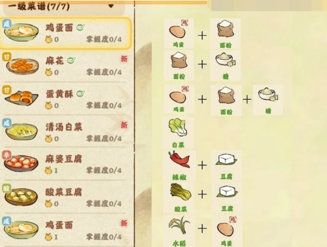Select the bottom 鸡蛋面 recipe marked 新
The image size is (327, 247).
pyautogui.click(x=66, y=230)
